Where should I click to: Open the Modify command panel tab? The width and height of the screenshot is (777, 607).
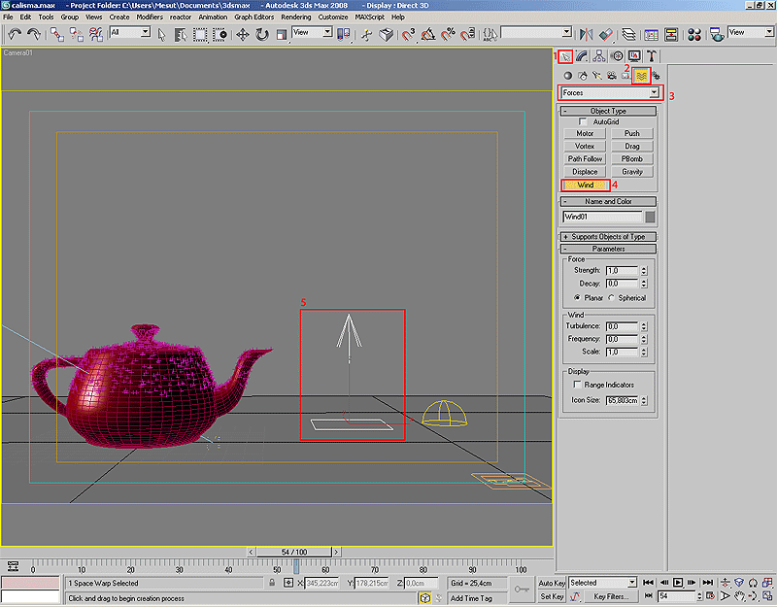coord(581,55)
